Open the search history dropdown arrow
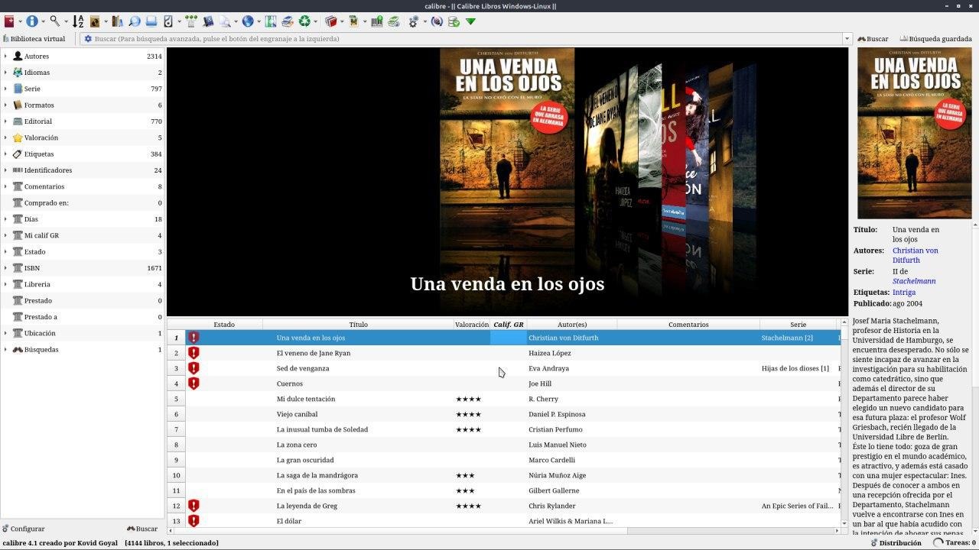979x550 pixels. tap(847, 39)
